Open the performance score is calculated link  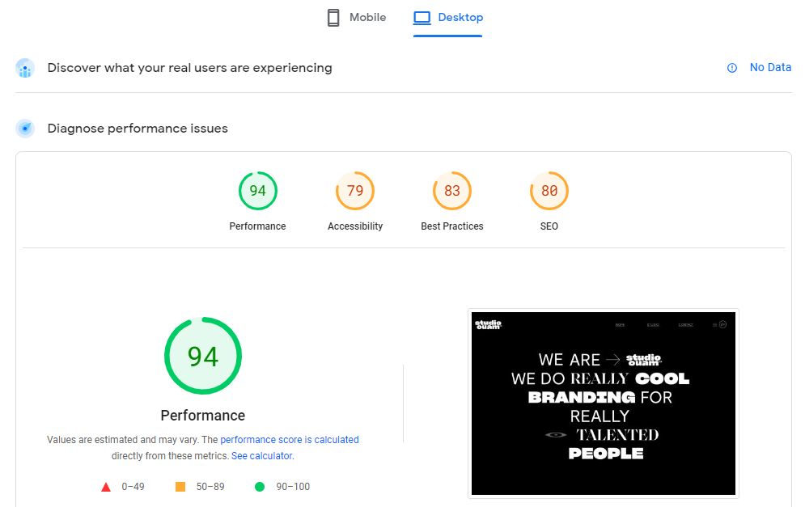[x=290, y=439]
